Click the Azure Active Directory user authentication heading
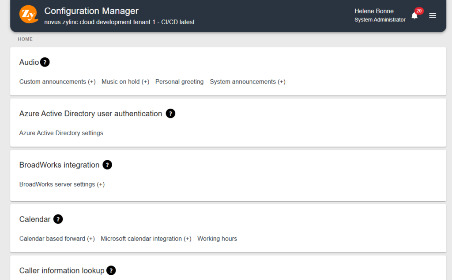452x280 pixels. [x=90, y=114]
